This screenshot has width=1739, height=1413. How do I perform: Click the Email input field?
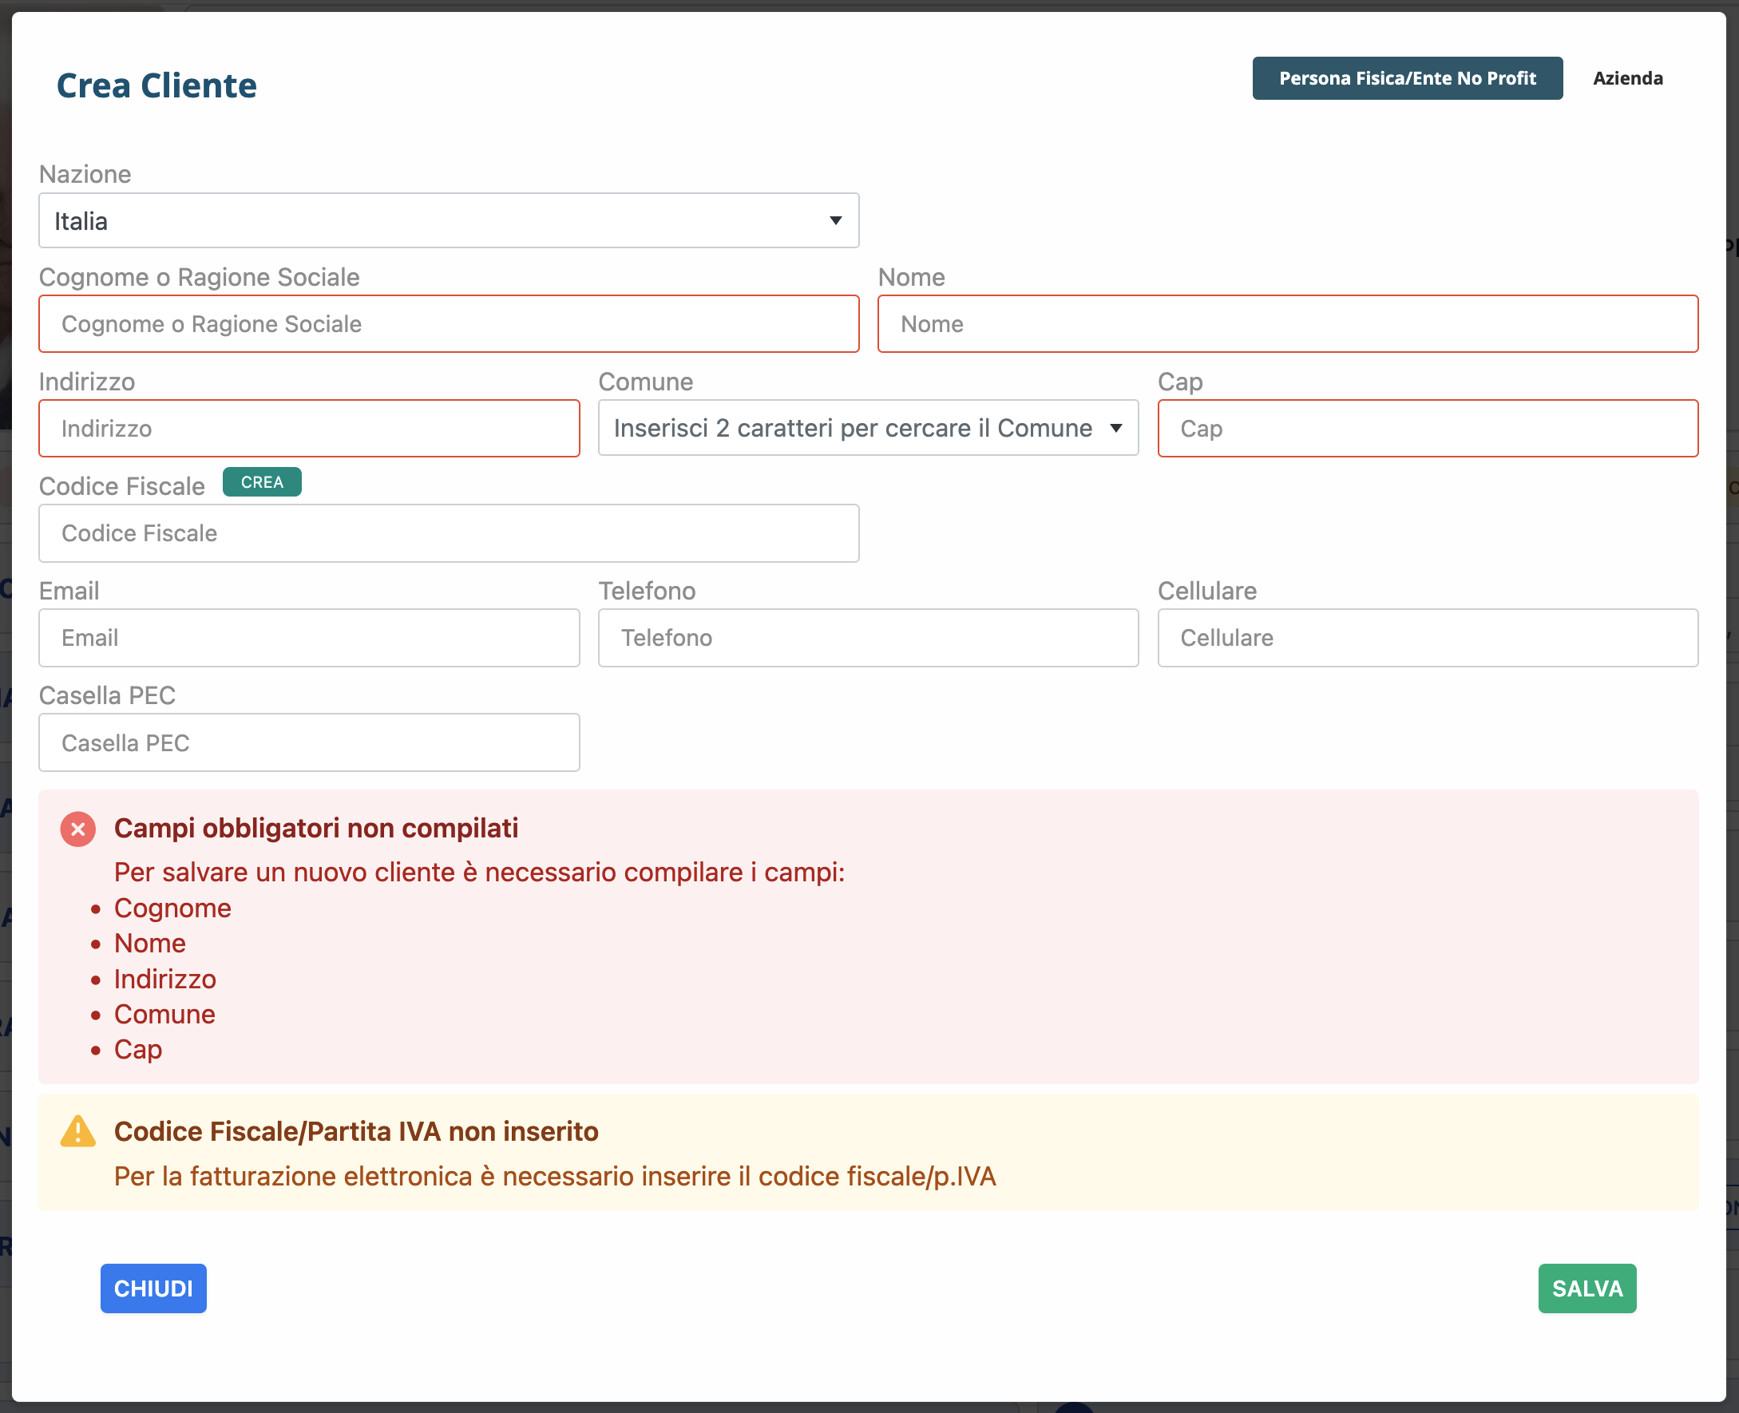click(x=308, y=638)
